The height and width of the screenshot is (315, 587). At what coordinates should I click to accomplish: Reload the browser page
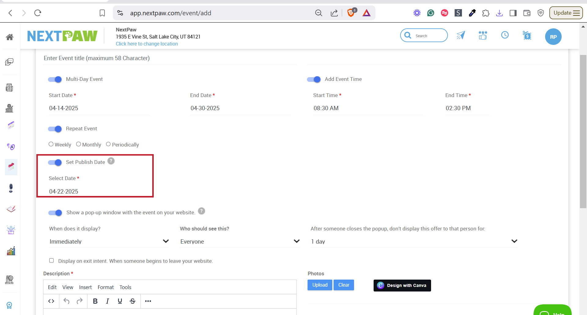tap(38, 13)
